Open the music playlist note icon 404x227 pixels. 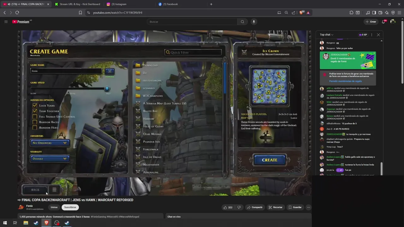[368, 13]
